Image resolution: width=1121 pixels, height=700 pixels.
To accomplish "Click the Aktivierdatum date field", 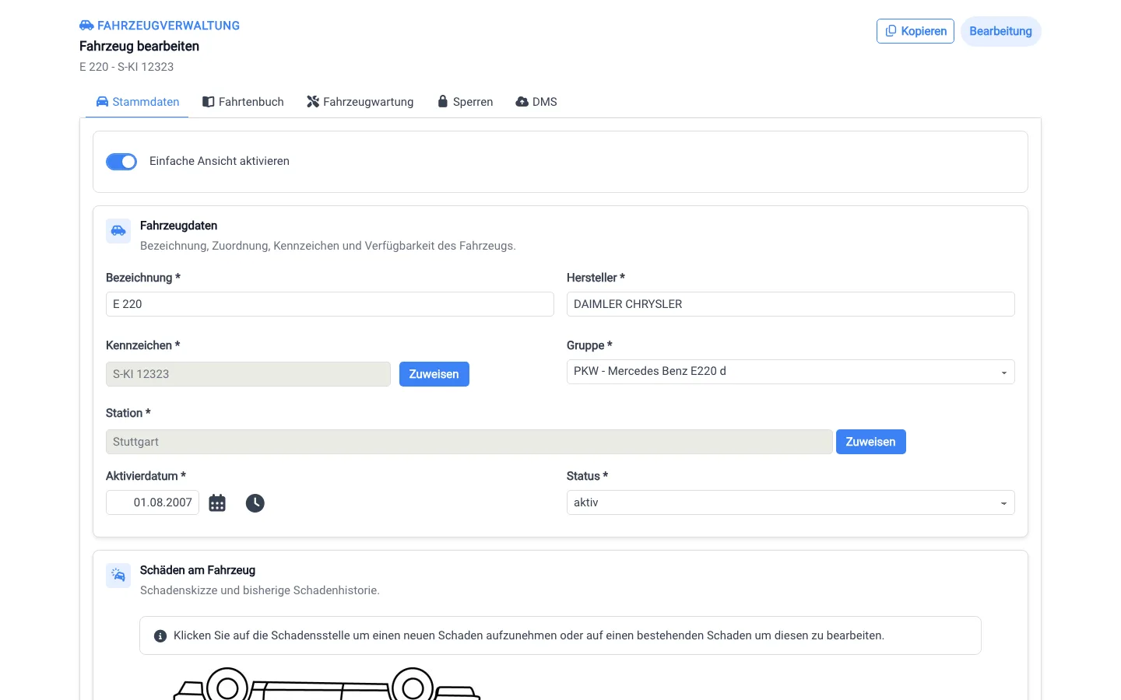I will point(153,502).
